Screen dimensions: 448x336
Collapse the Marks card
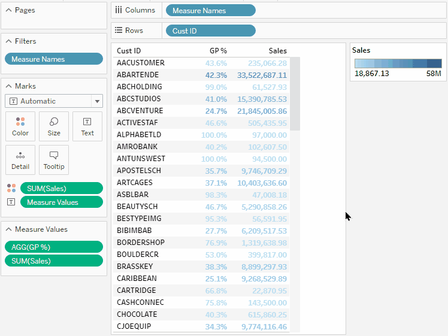[x=8, y=86]
